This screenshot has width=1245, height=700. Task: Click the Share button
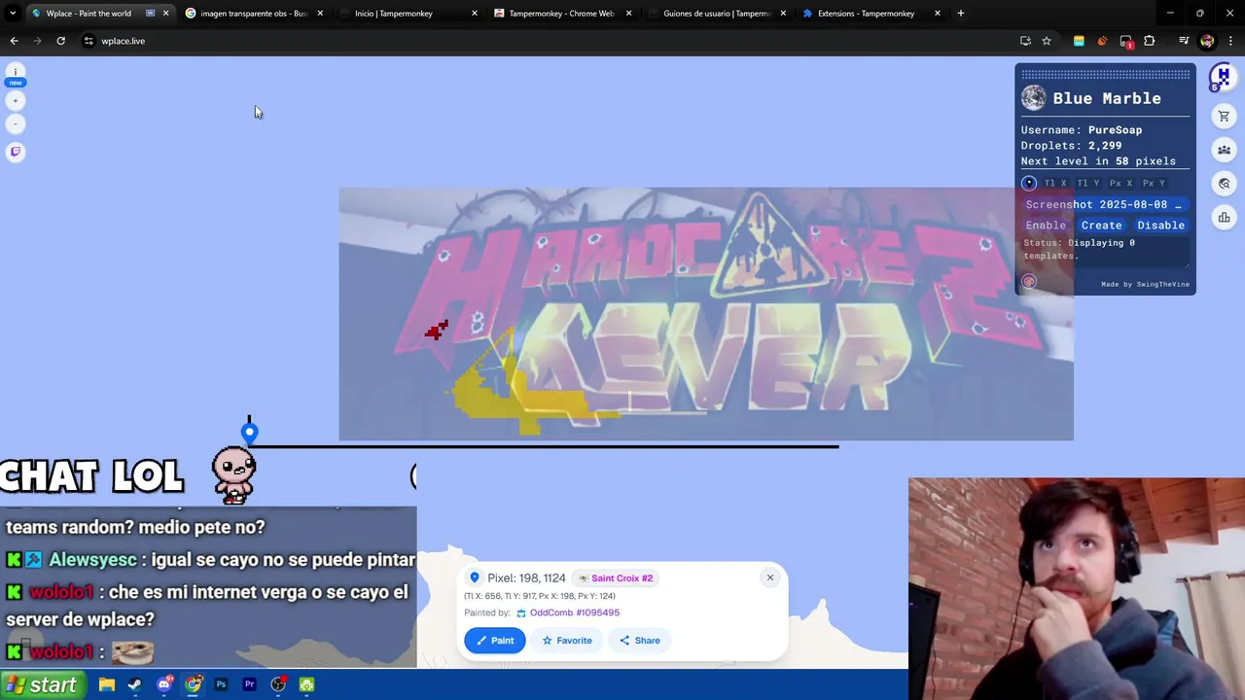(x=640, y=641)
